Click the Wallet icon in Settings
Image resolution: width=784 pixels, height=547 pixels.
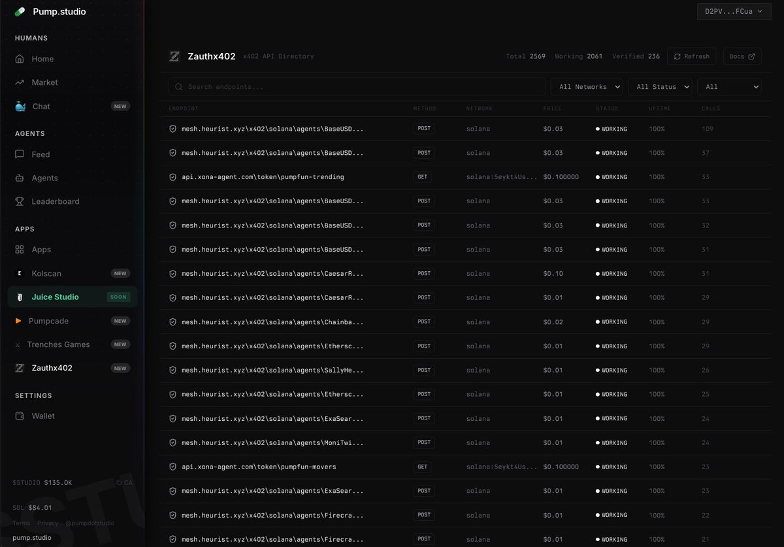20,416
